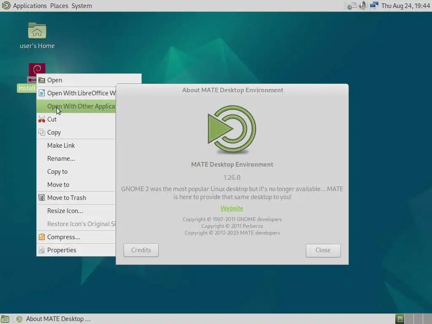
Task: Click the large MATE logo in dialog
Action: (232, 130)
